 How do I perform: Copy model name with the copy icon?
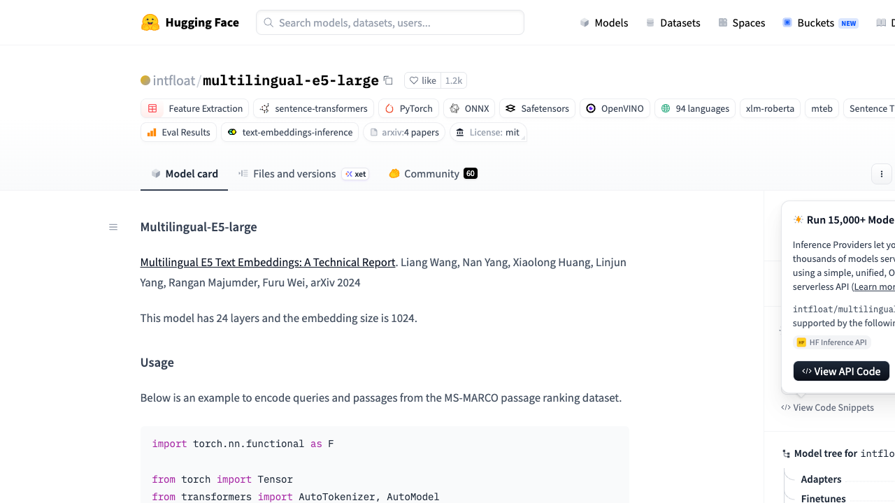pyautogui.click(x=388, y=80)
